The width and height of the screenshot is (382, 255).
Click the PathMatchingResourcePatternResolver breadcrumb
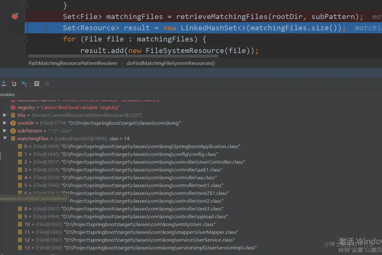tap(73, 63)
